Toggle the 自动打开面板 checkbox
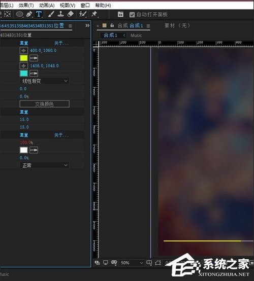Screen dimensions: 254x281 coord(132,15)
